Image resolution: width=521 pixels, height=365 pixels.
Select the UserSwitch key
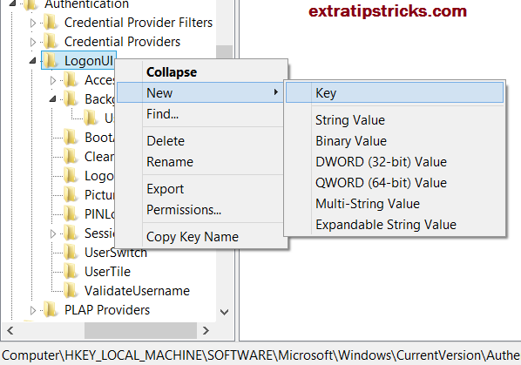(x=116, y=253)
